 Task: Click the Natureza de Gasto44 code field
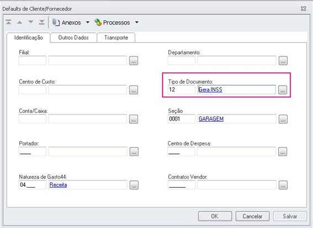coord(33,185)
